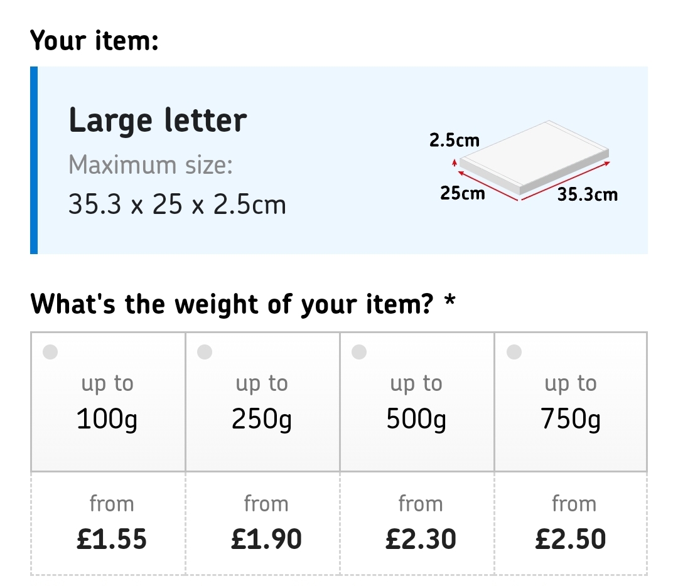Select the radio button for 750g

click(514, 352)
